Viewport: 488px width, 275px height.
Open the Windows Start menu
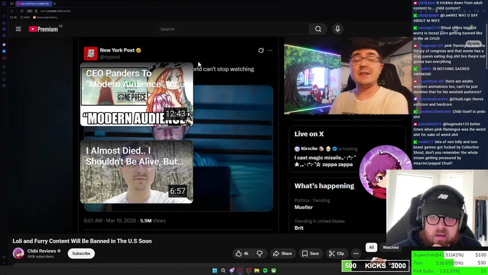tap(215, 270)
